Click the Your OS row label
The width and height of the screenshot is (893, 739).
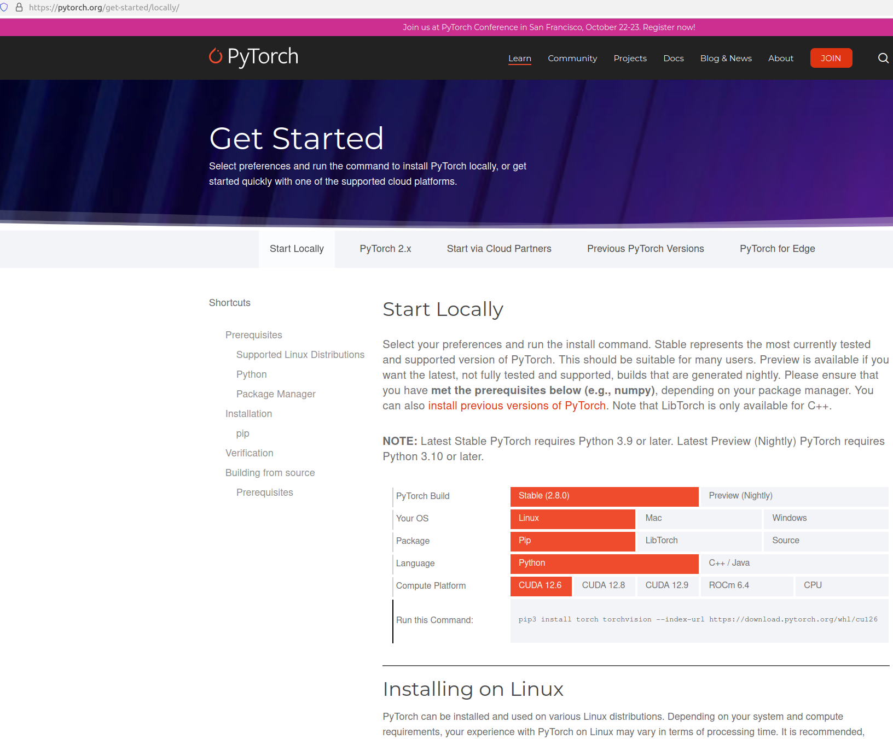coord(413,519)
